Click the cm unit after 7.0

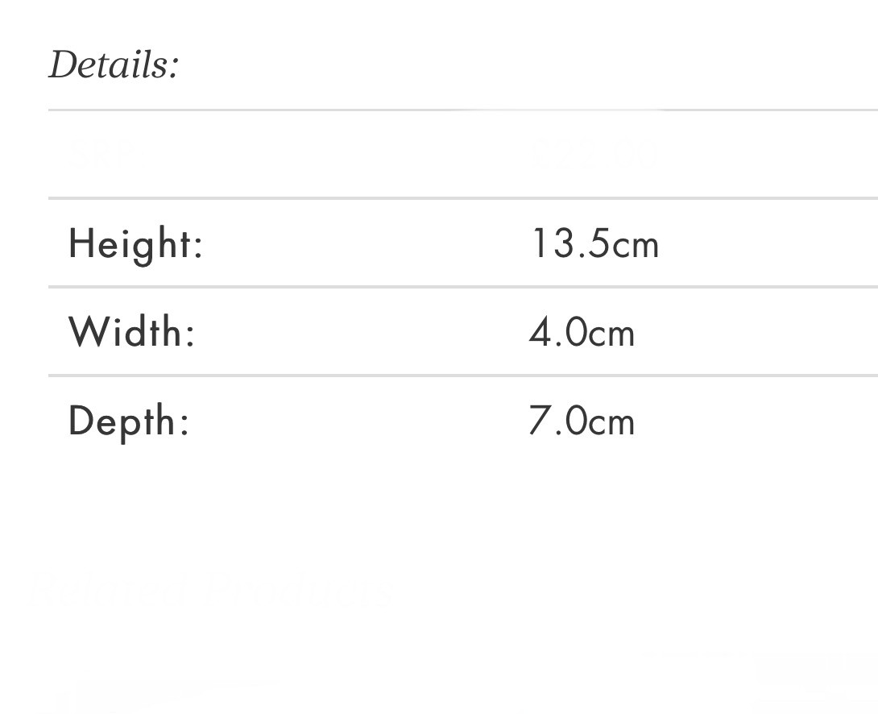pyautogui.click(x=611, y=423)
